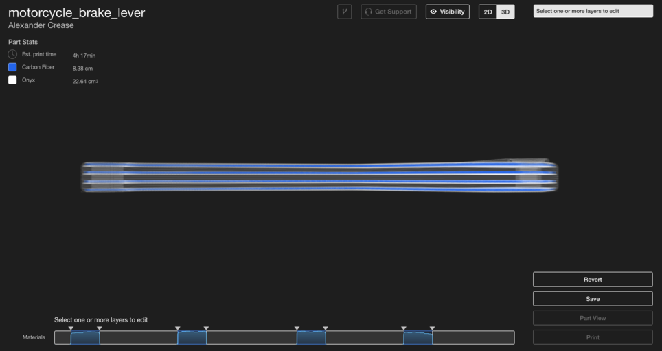Click the 4h 17min print time value

tap(84, 56)
